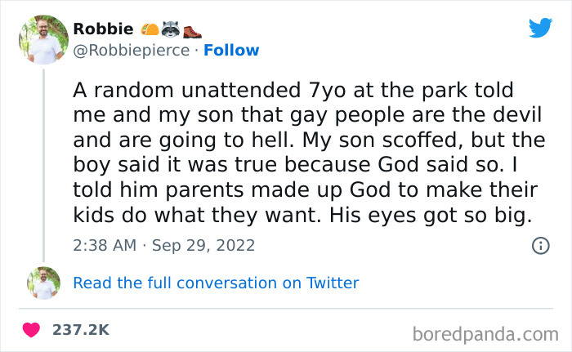Click the hiking boot emoji
Screen dimensions: 572x352
point(191,29)
